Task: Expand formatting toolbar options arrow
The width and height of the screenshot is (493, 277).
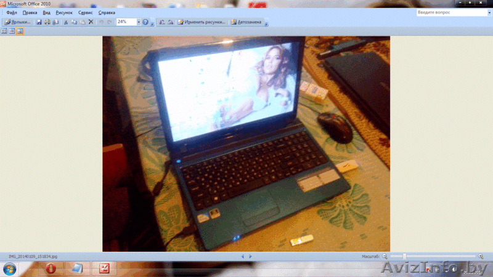Action: (266, 23)
